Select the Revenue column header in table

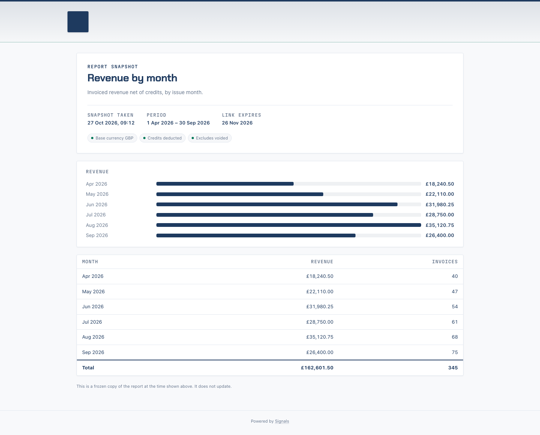coord(322,262)
